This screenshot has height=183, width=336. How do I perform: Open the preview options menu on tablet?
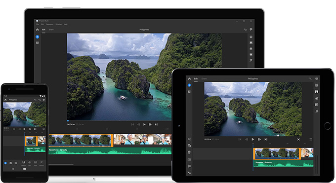(311, 139)
